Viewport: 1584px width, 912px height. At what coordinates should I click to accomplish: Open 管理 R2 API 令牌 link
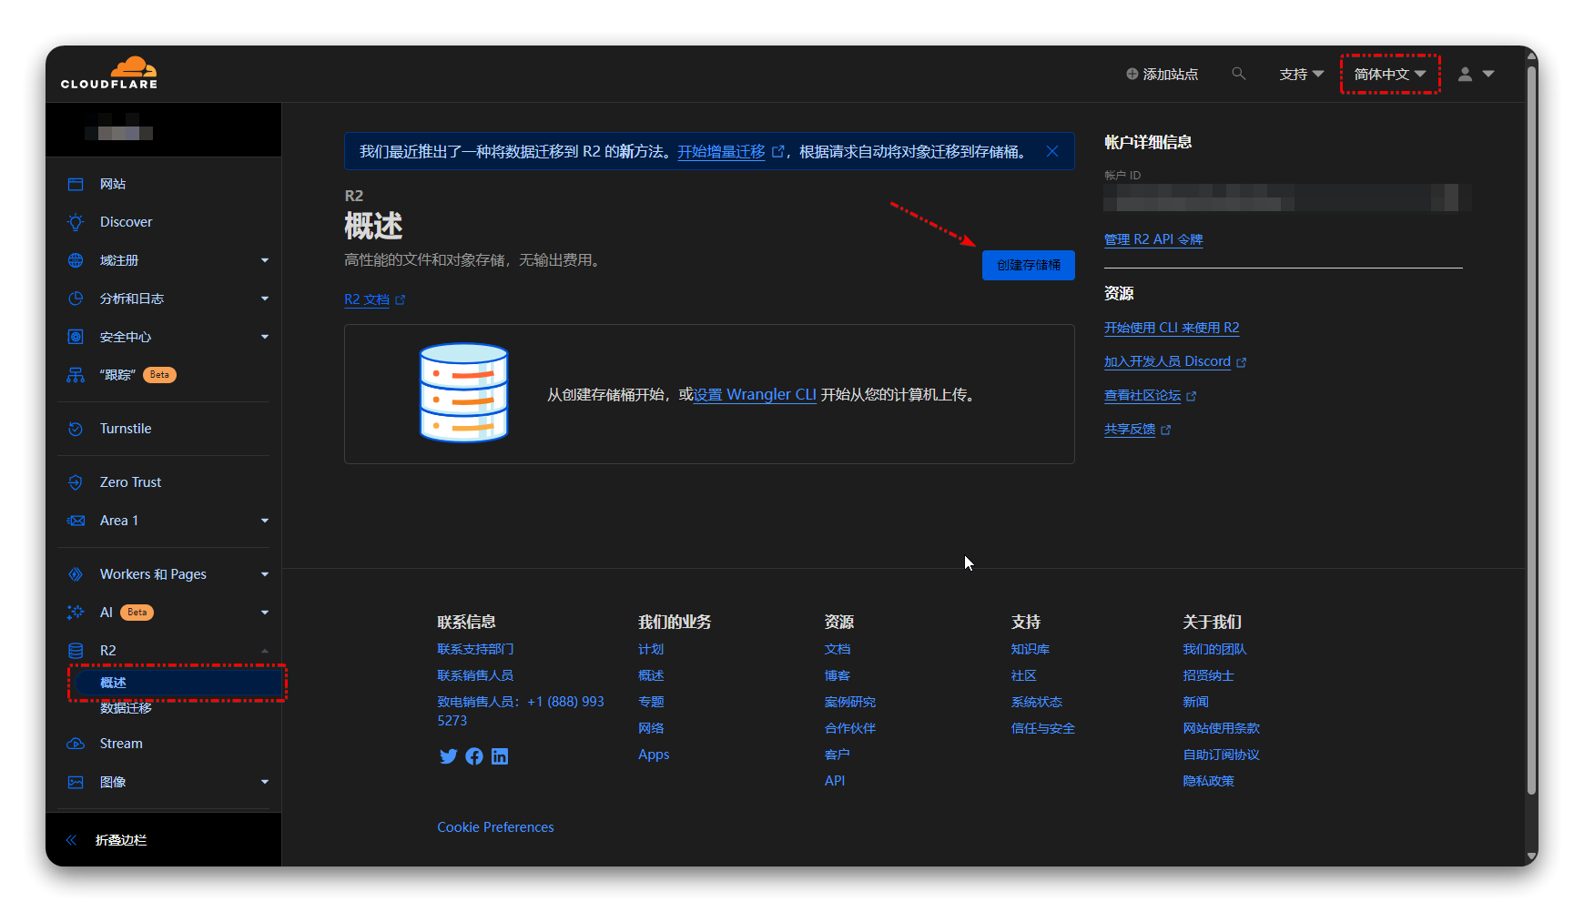click(x=1153, y=239)
